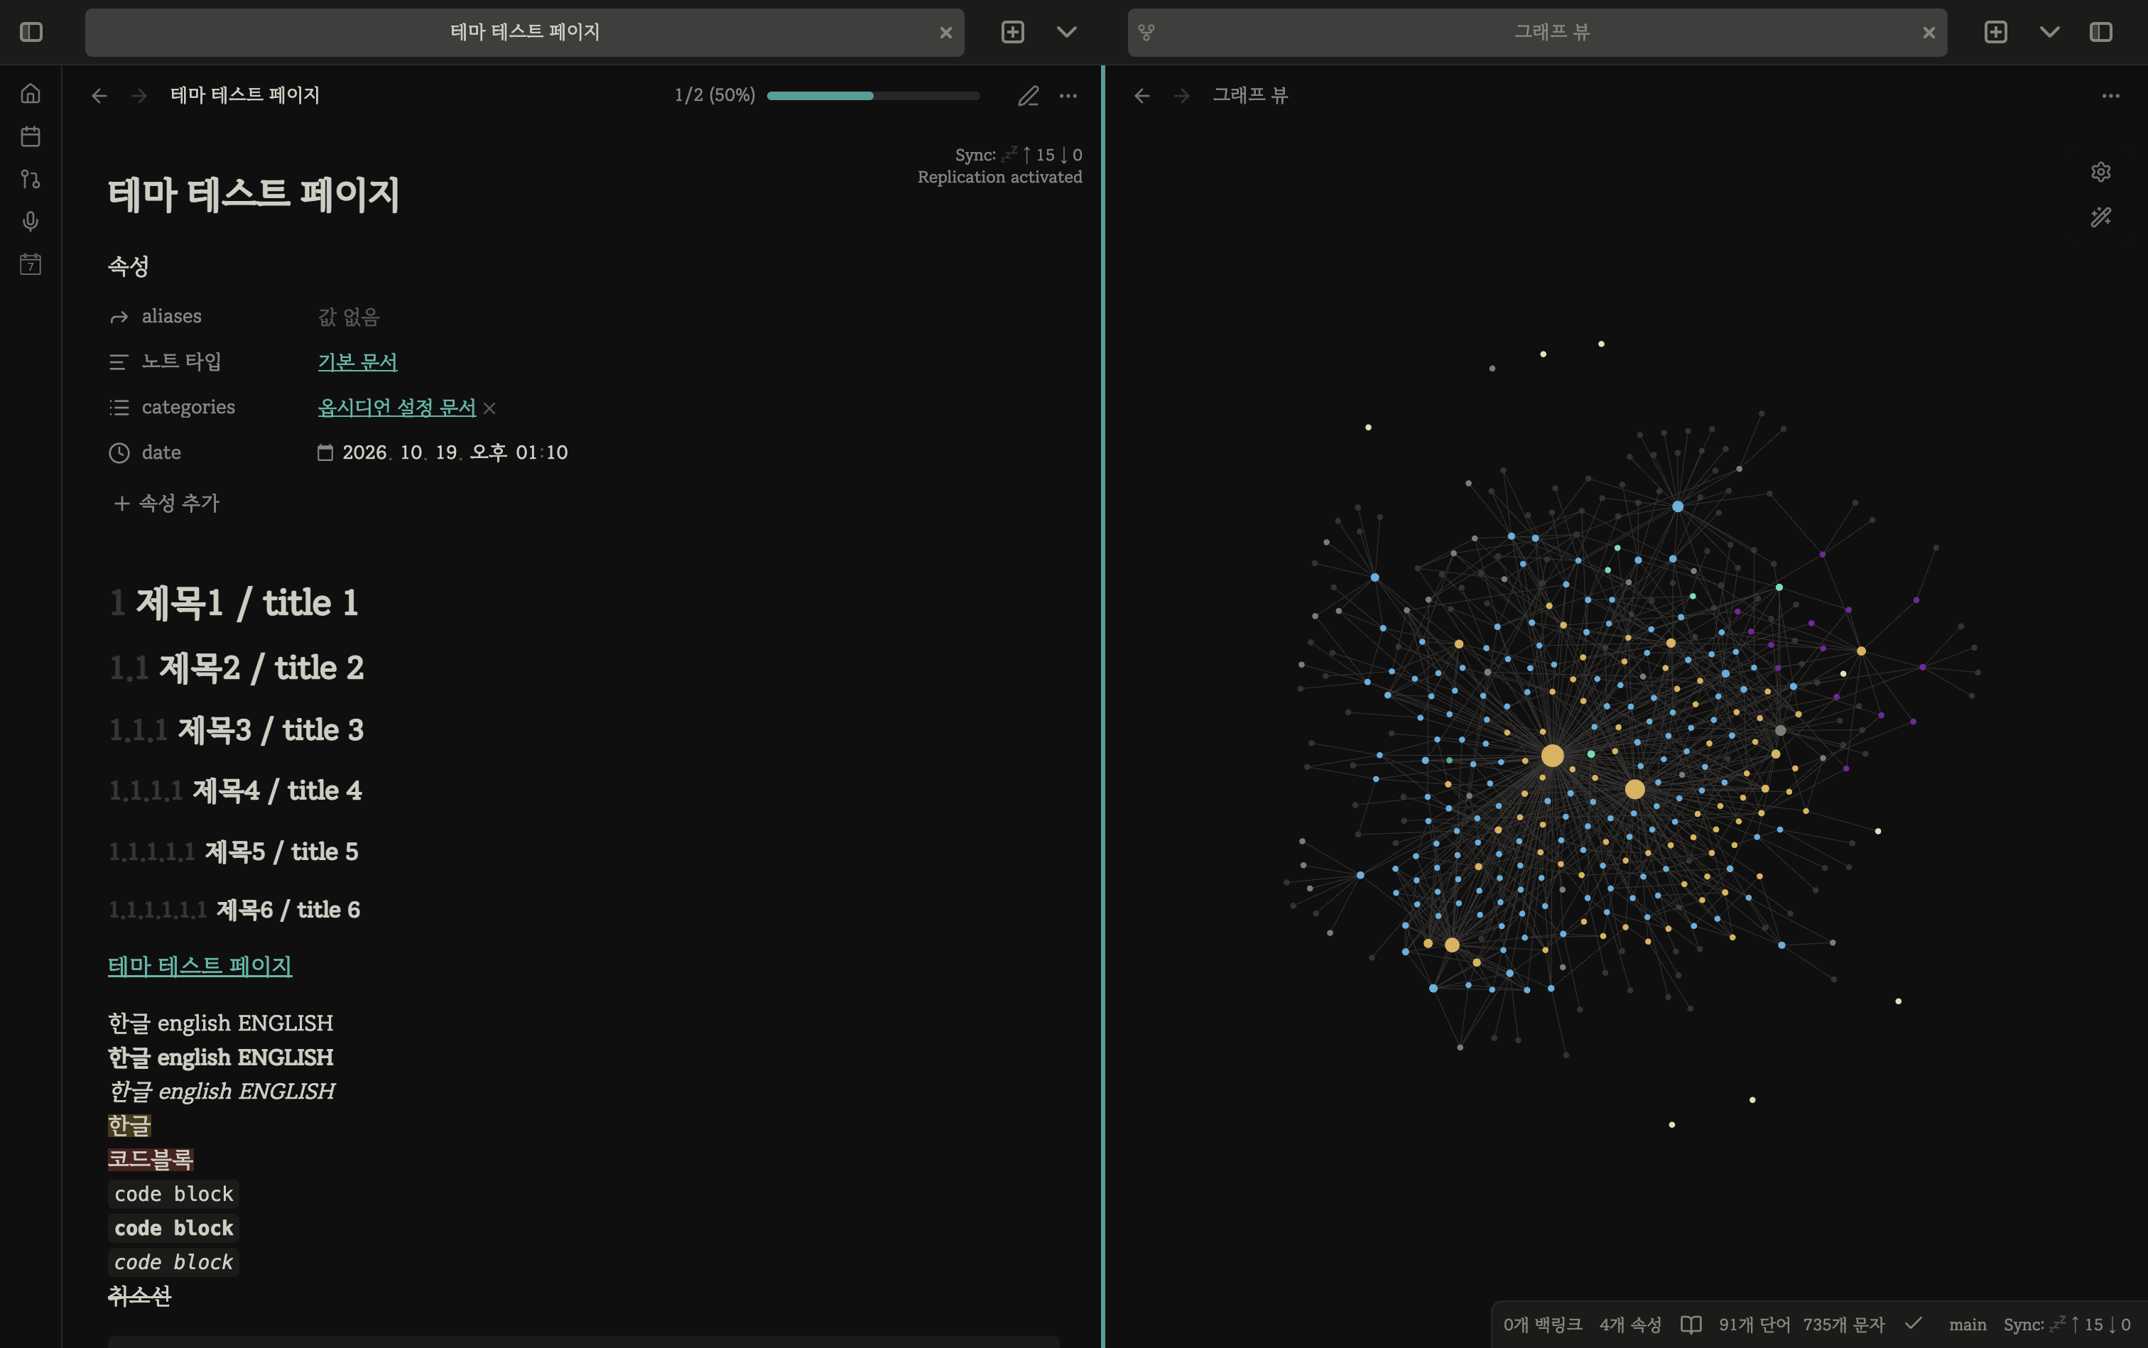Toggle the left sidebar panel icon
Viewport: 2148px width, 1348px height.
[31, 32]
